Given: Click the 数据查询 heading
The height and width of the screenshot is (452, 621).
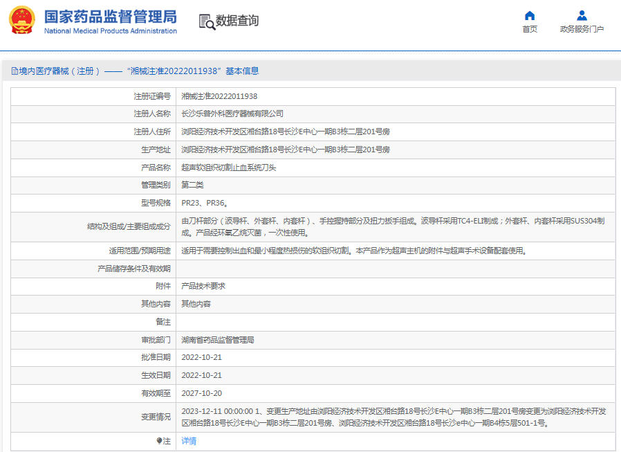Looking at the screenshot, I should pos(237,21).
